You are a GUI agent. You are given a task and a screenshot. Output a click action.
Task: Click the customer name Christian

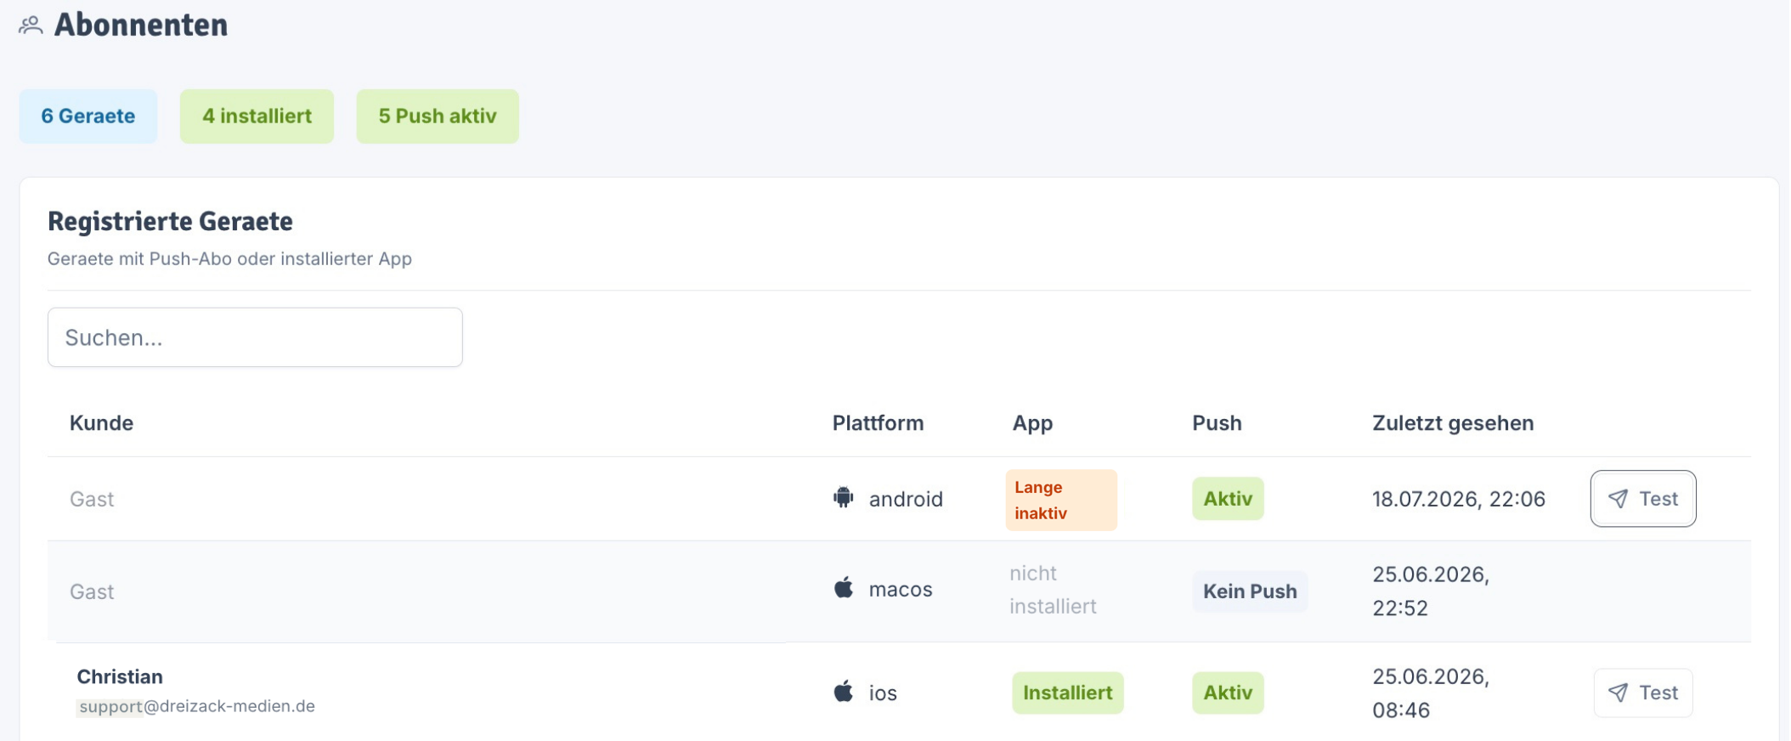pos(120,676)
